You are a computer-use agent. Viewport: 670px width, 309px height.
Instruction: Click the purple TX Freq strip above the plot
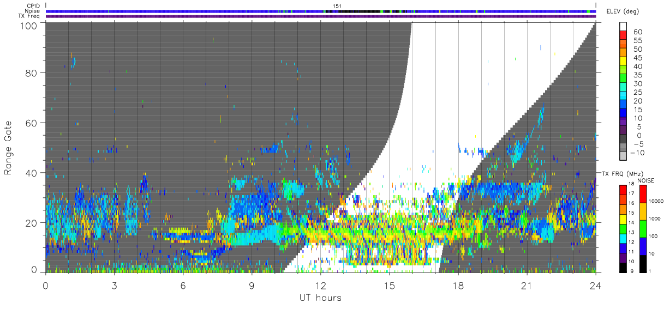[321, 16]
